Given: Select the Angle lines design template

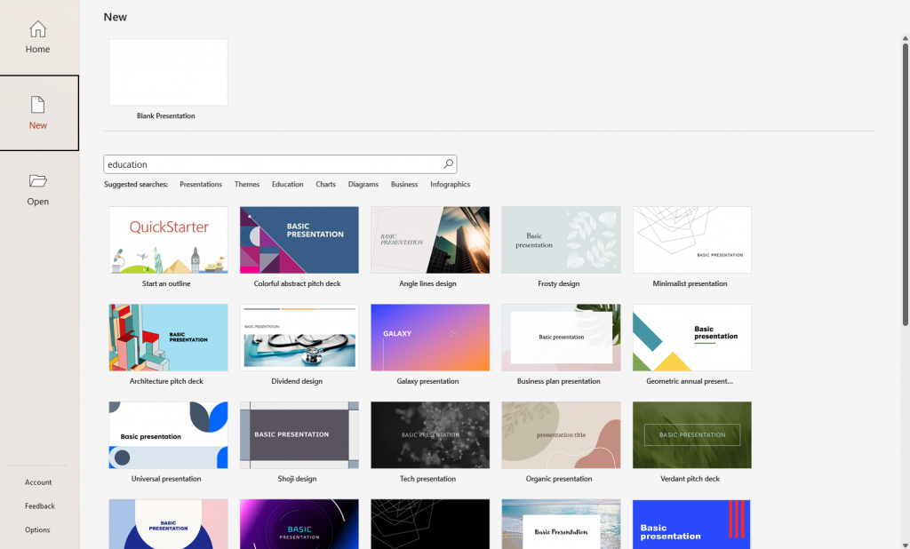Looking at the screenshot, I should 430,240.
